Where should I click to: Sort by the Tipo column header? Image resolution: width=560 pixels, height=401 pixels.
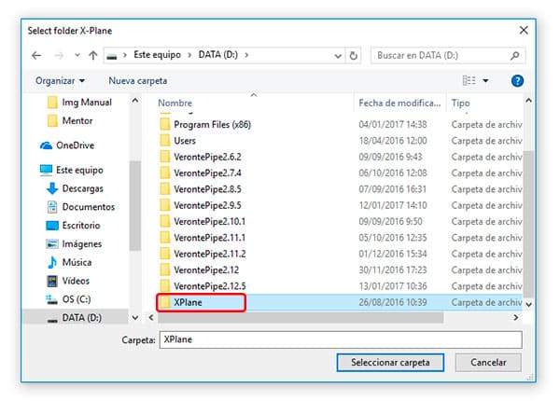pos(460,104)
